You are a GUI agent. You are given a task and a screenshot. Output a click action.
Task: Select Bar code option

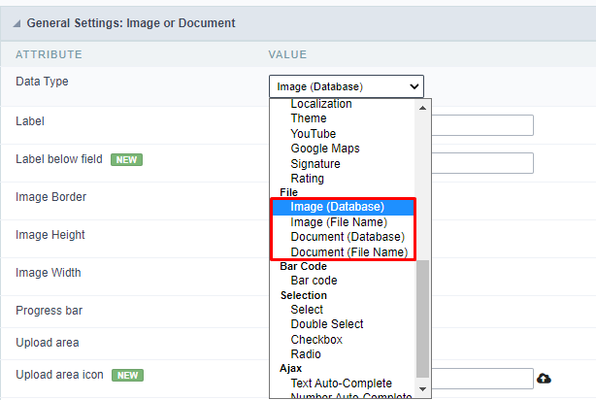(x=314, y=281)
